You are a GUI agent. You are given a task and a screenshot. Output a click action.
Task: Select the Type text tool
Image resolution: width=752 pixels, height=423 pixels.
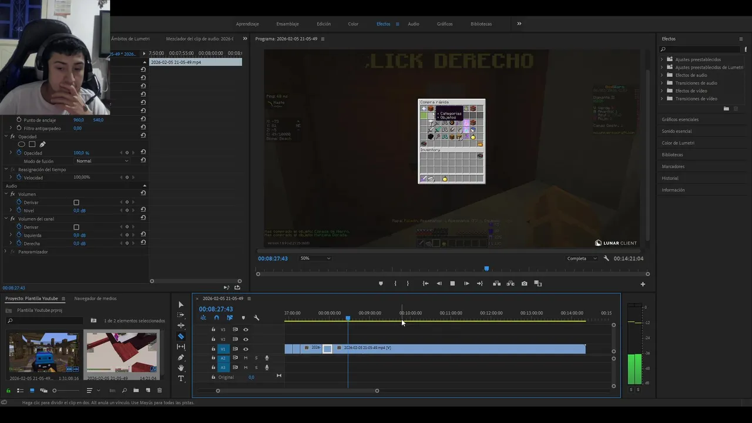click(181, 378)
